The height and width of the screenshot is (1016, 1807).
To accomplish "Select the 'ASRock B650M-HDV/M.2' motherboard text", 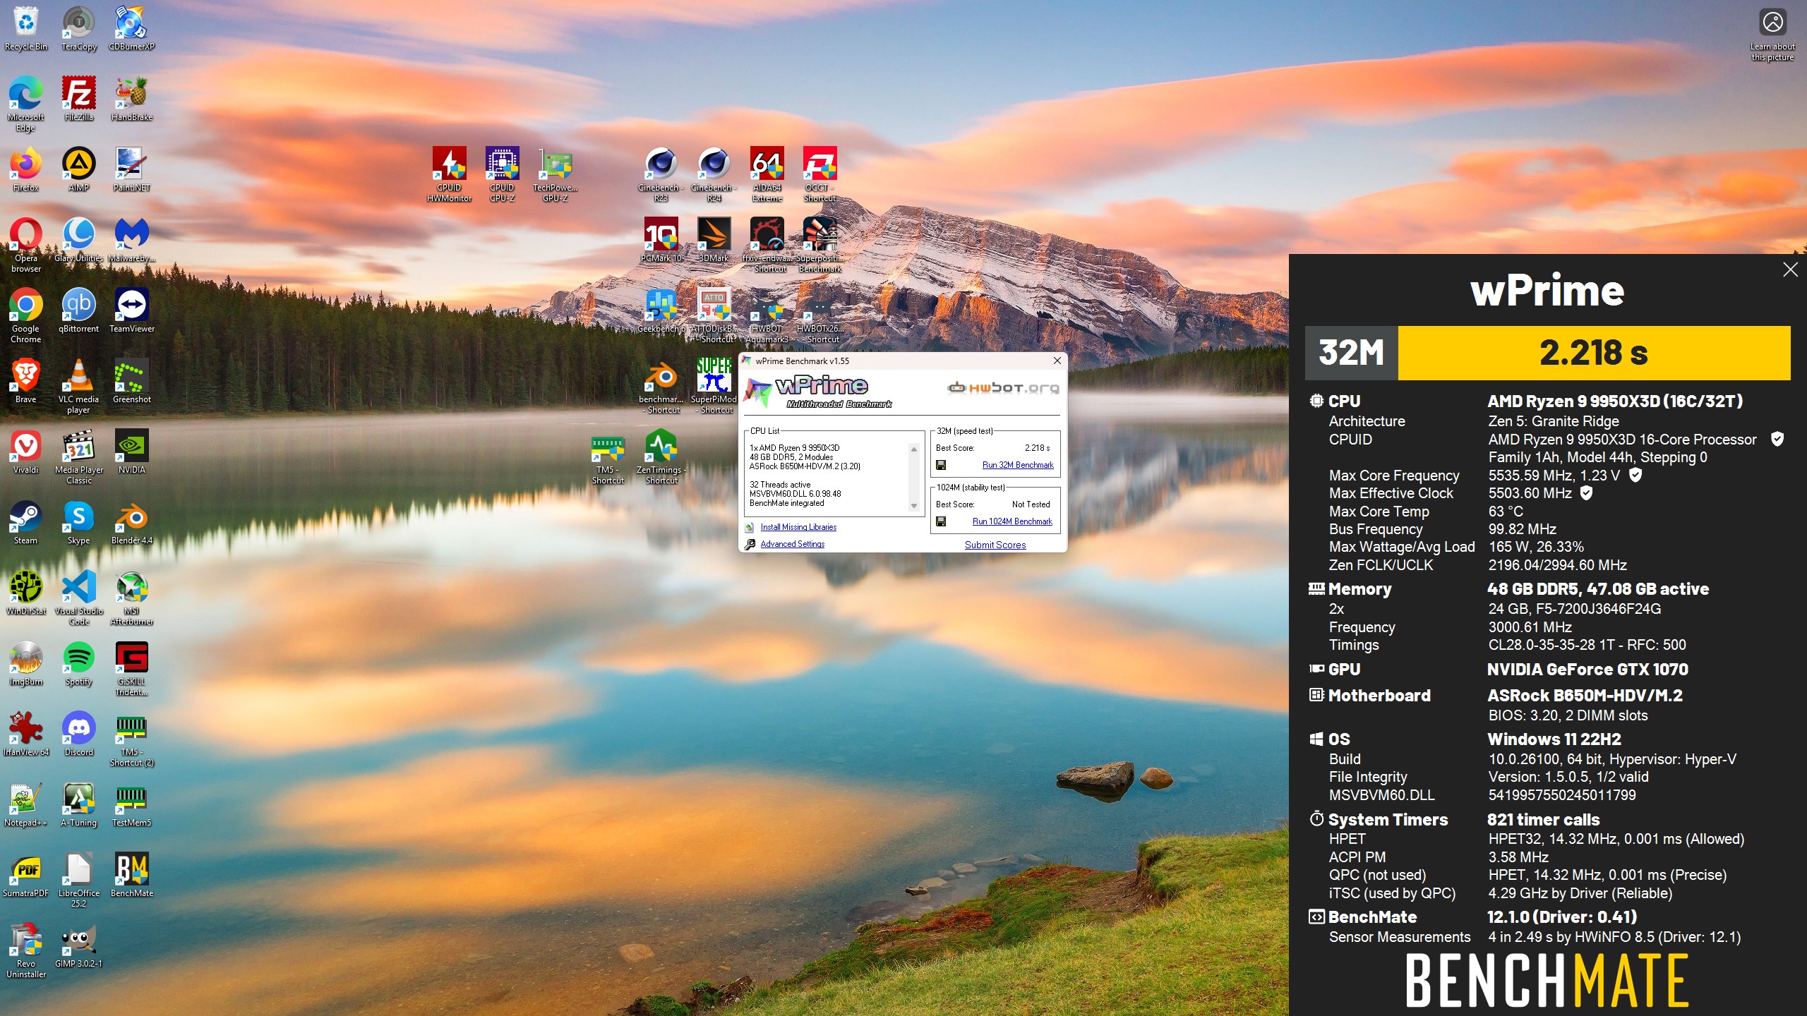I will (1585, 696).
